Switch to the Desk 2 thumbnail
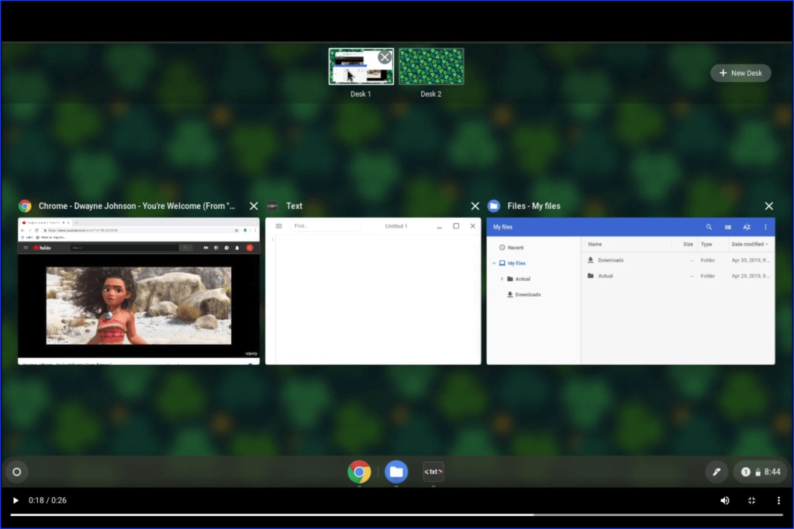The image size is (794, 529). point(431,67)
